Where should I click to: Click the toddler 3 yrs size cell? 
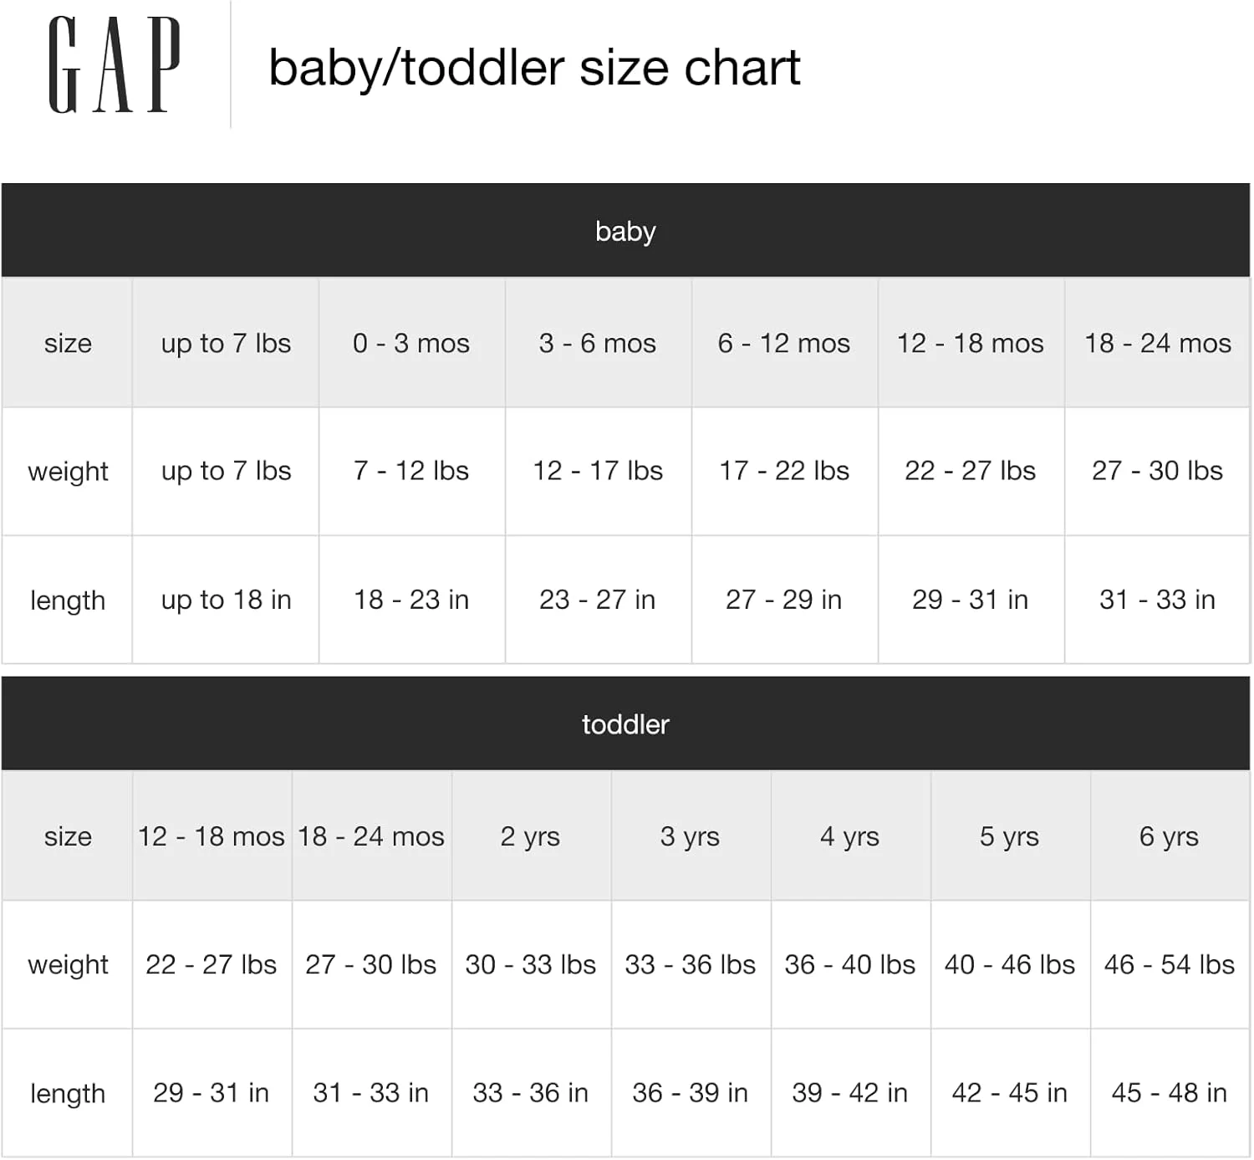point(691,836)
